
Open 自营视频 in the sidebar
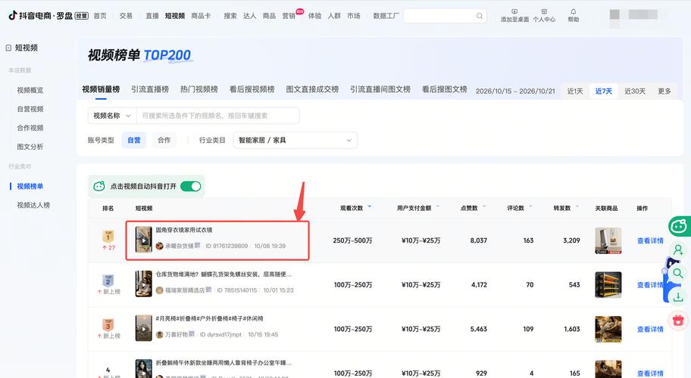[30, 109]
